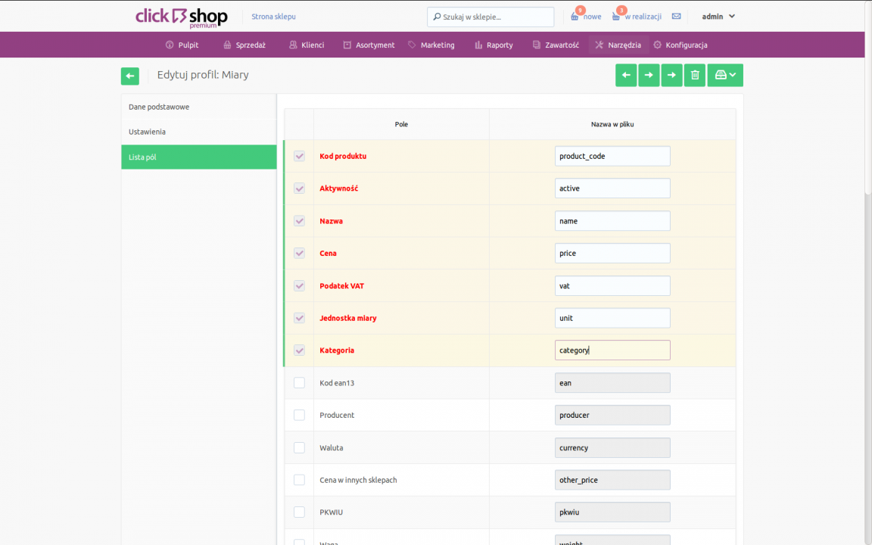Uncheck the Nazwa field checkbox
Image resolution: width=872 pixels, height=545 pixels.
pyautogui.click(x=299, y=221)
